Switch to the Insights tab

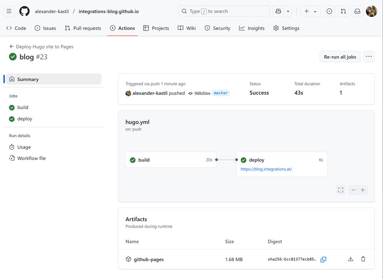252,28
